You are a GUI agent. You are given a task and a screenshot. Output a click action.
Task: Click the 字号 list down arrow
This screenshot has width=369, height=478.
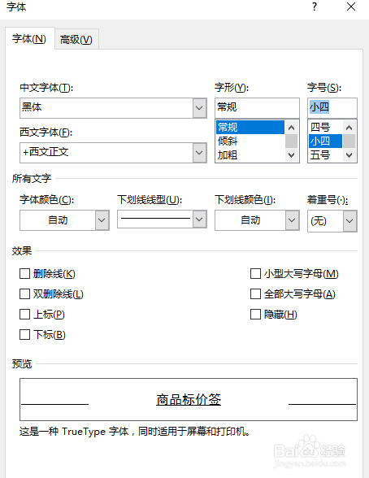click(349, 155)
